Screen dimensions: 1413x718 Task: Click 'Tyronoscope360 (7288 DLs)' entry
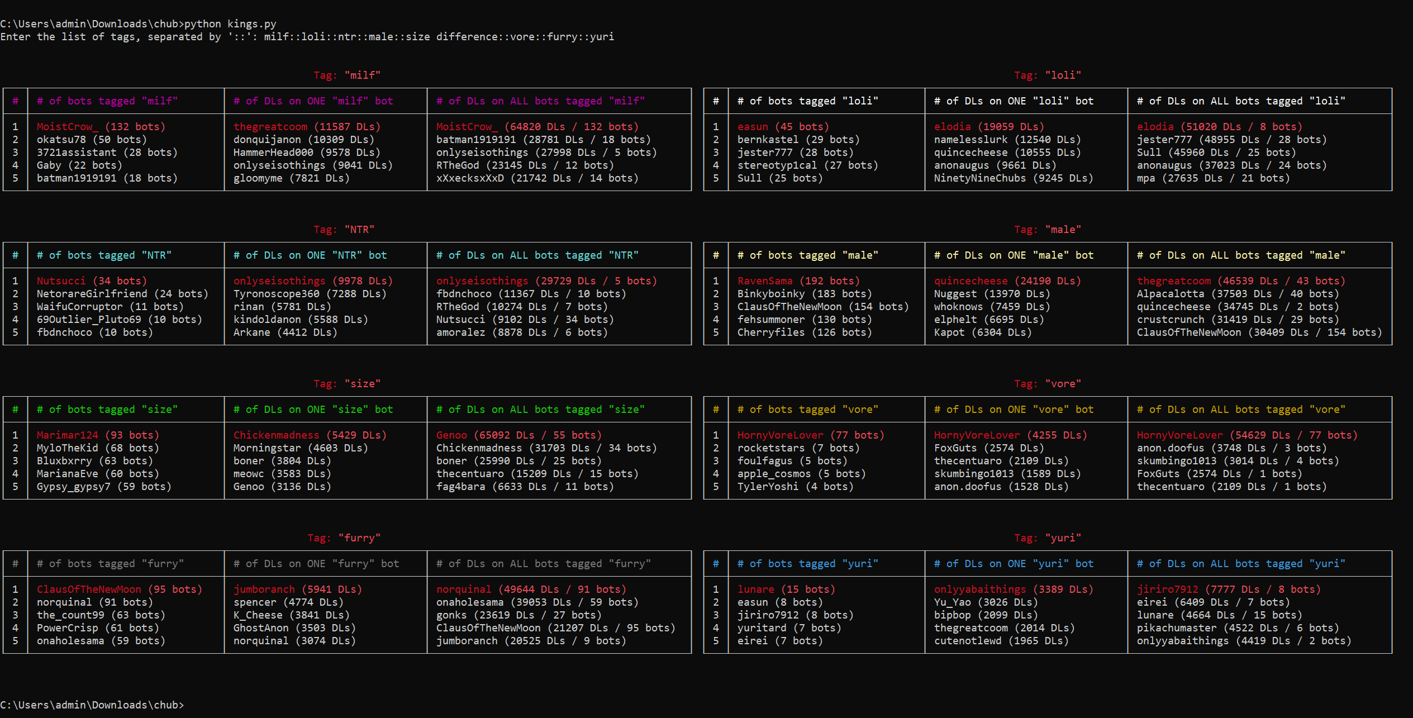point(310,293)
